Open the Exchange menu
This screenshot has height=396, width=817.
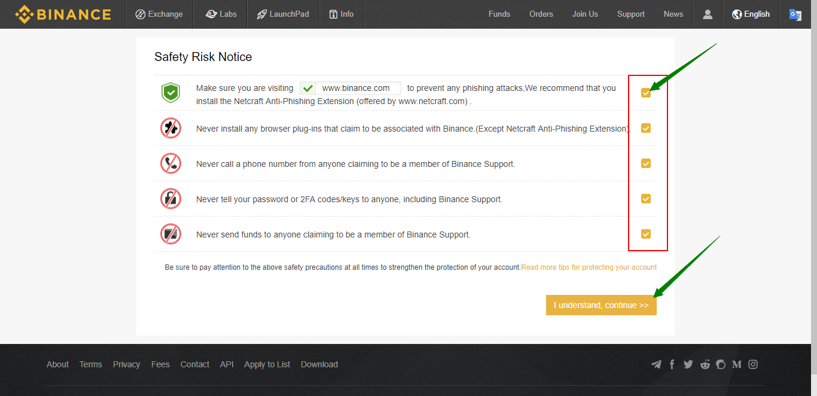(x=159, y=14)
